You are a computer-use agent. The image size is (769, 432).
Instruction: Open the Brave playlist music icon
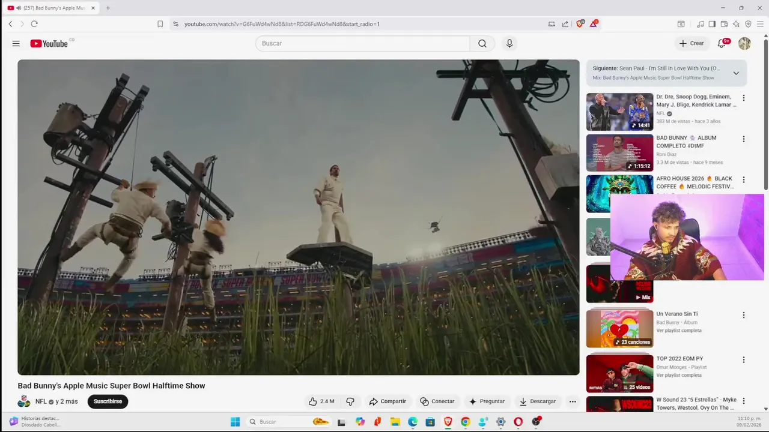[x=700, y=24]
